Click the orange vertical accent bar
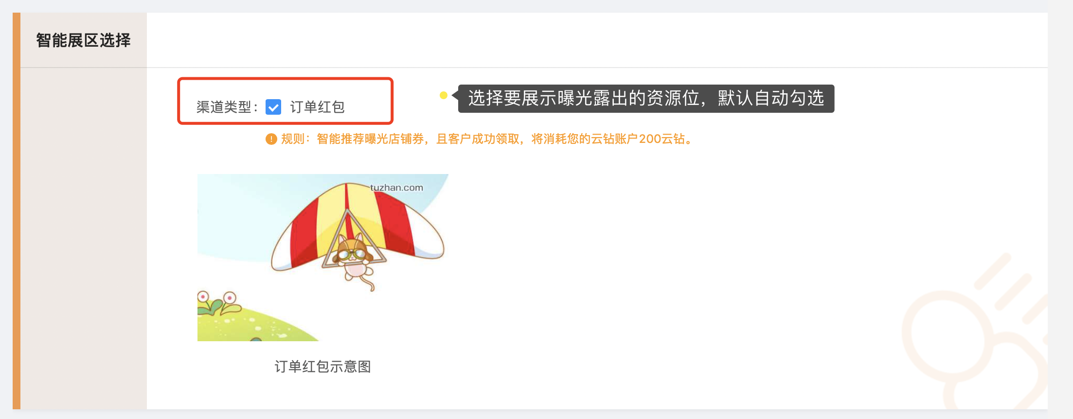 click(x=17, y=211)
